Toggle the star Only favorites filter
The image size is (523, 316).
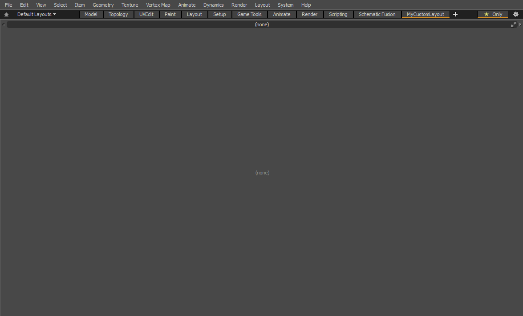point(493,14)
